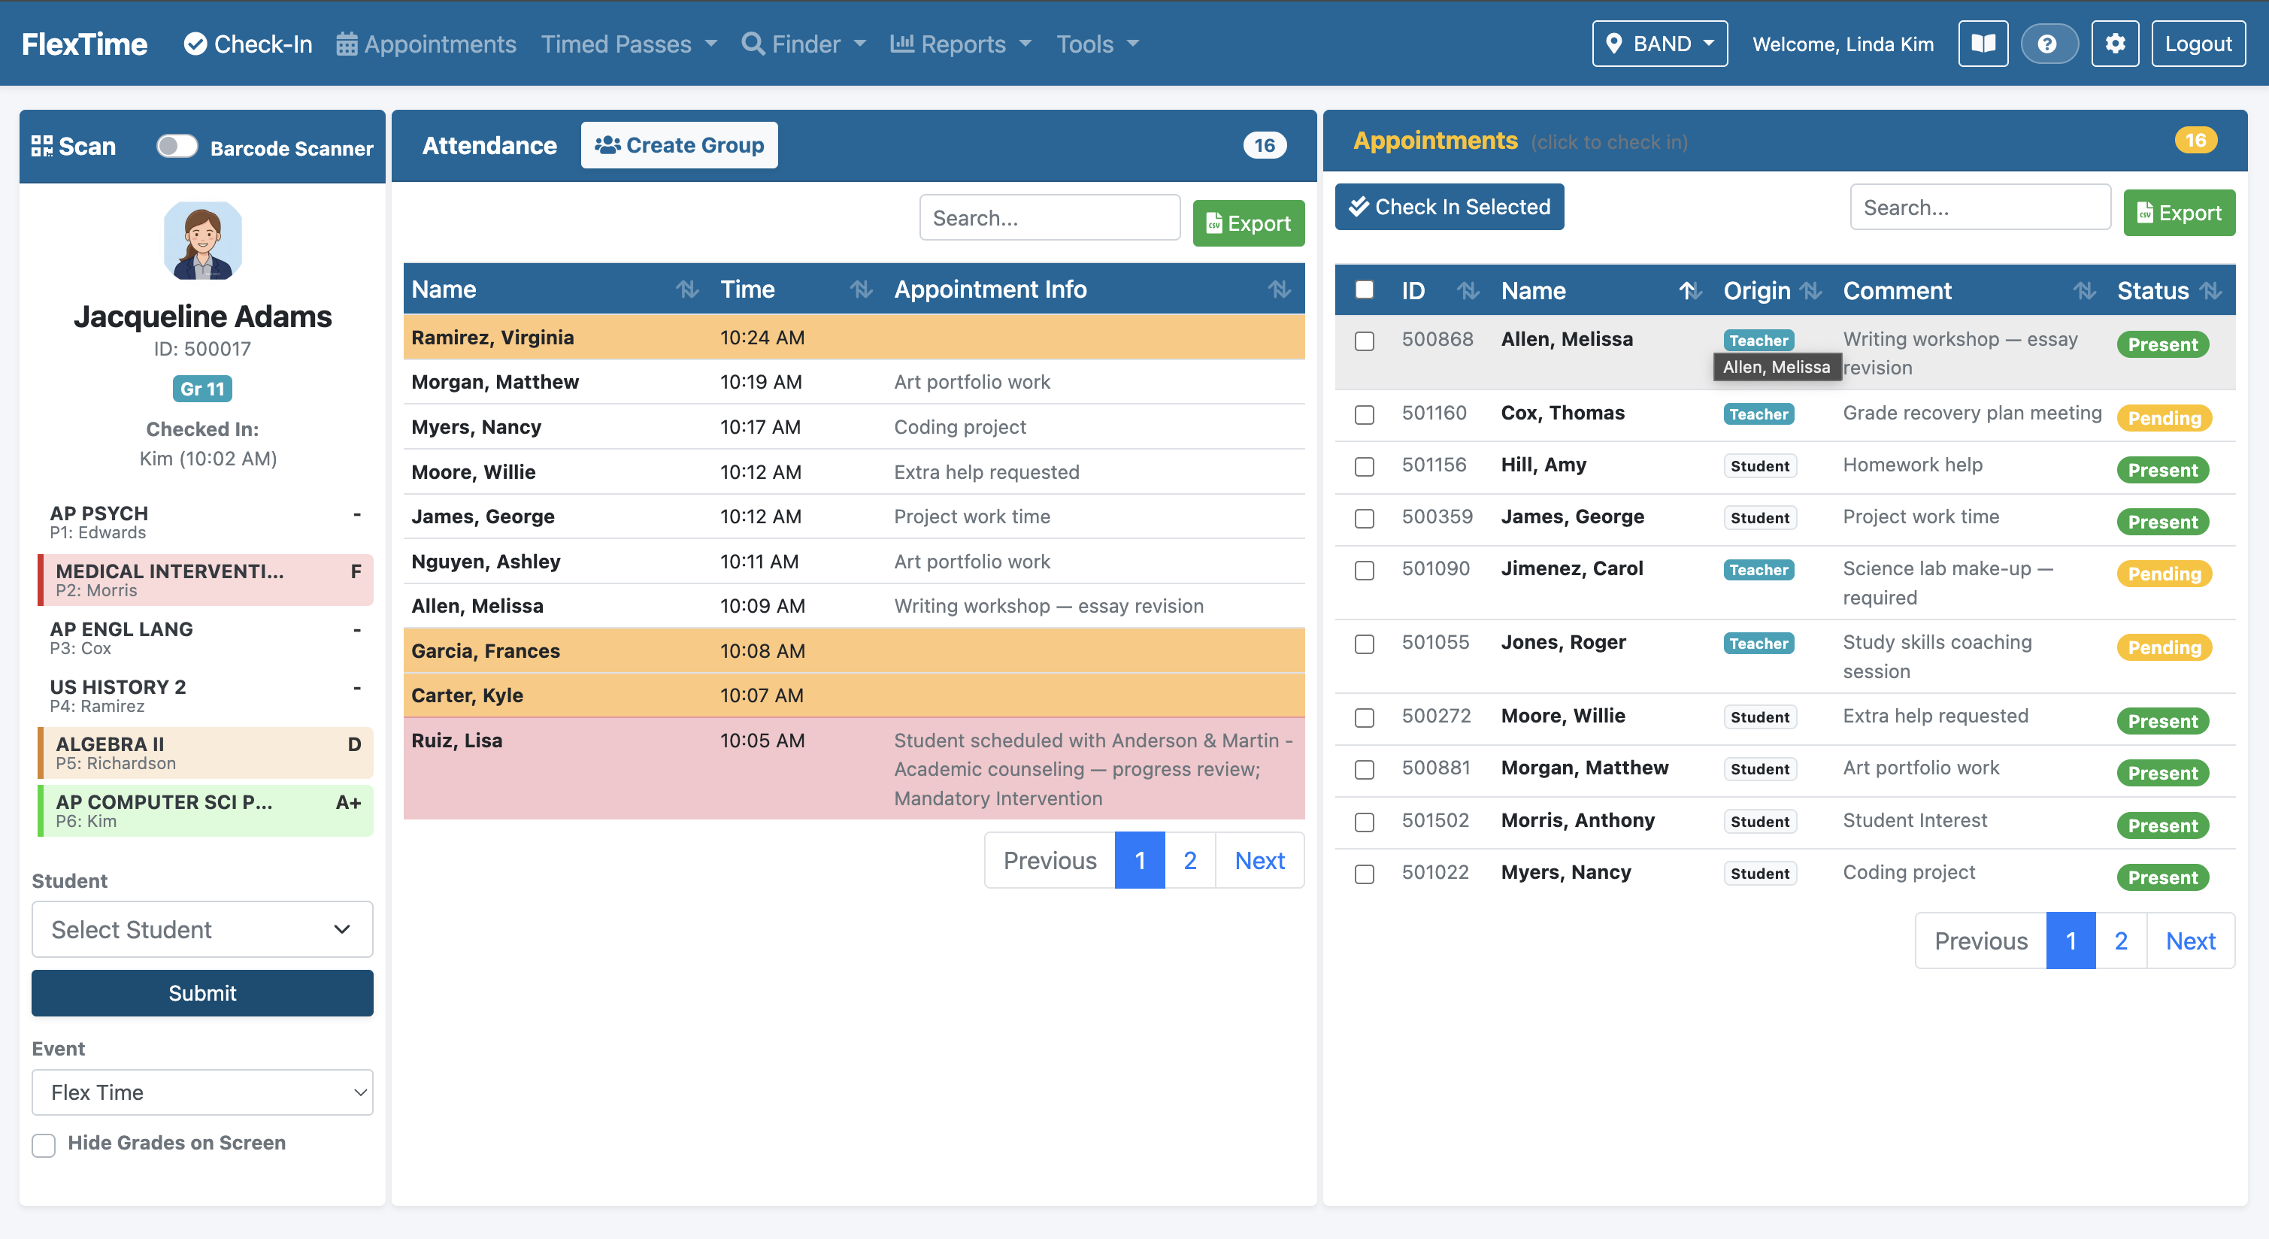Click the Create Group people icon
The image size is (2269, 1239).
607,145
